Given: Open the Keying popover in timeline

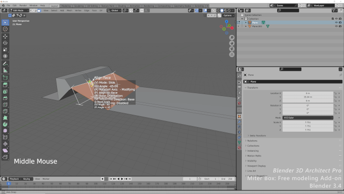Looking at the screenshot, I should tap(28, 179).
